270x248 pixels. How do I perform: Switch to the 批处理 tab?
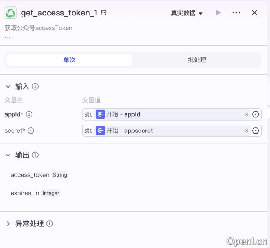[x=197, y=60]
